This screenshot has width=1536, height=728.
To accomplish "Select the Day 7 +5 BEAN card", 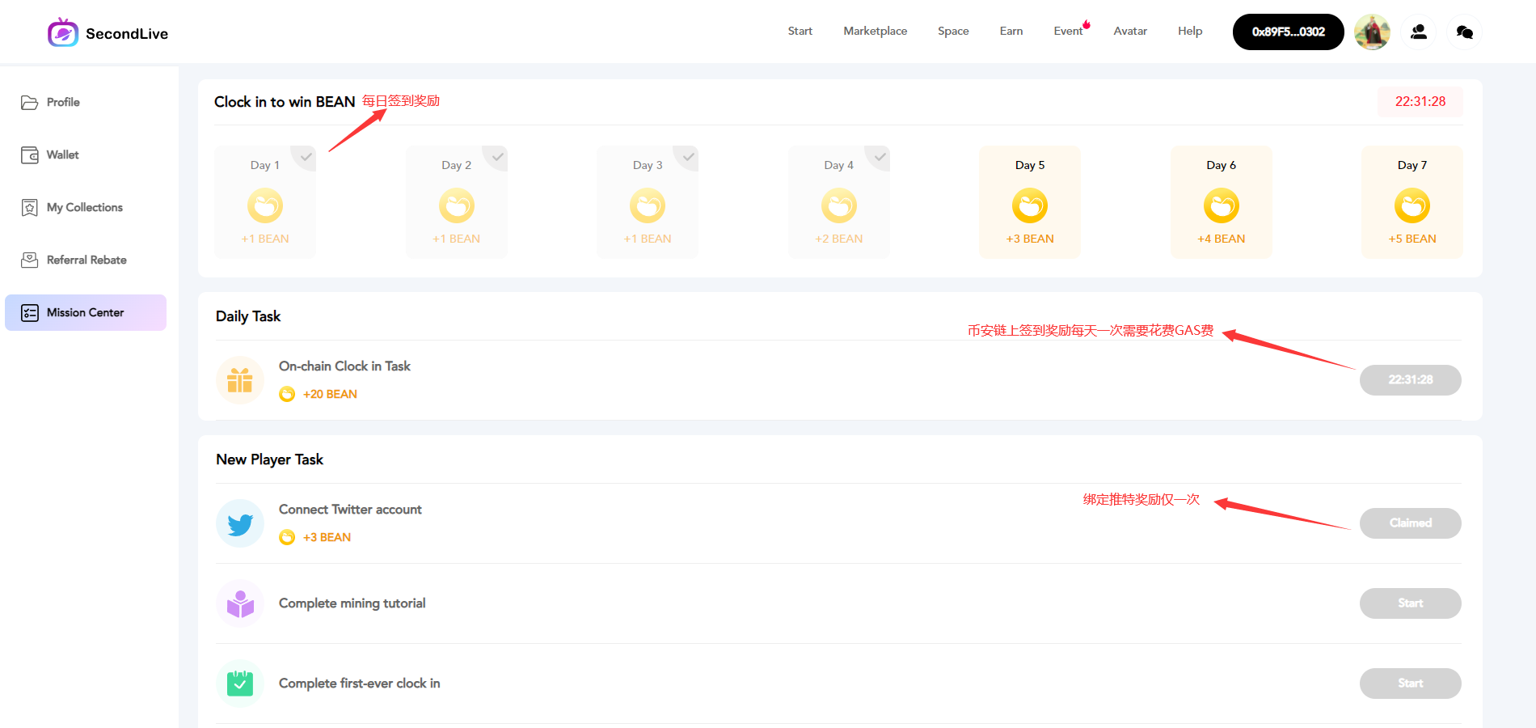I will (1412, 202).
